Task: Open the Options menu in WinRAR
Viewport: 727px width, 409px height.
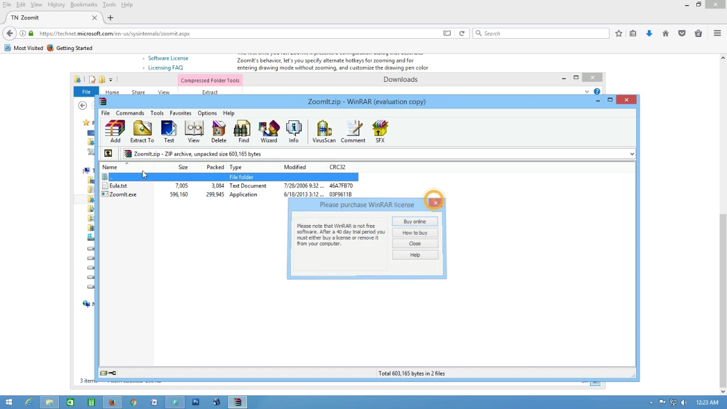Action: pyautogui.click(x=207, y=113)
